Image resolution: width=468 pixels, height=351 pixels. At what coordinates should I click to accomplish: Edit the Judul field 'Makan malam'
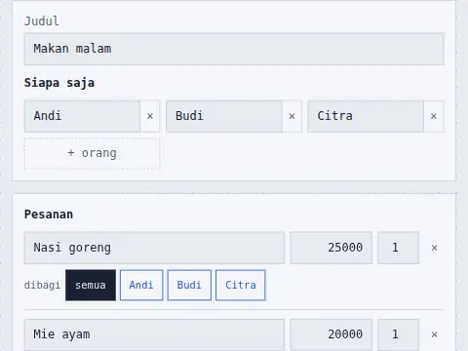pyautogui.click(x=234, y=49)
